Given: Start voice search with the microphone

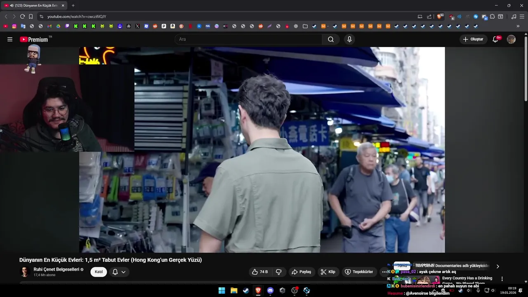Looking at the screenshot, I should pyautogui.click(x=349, y=39).
